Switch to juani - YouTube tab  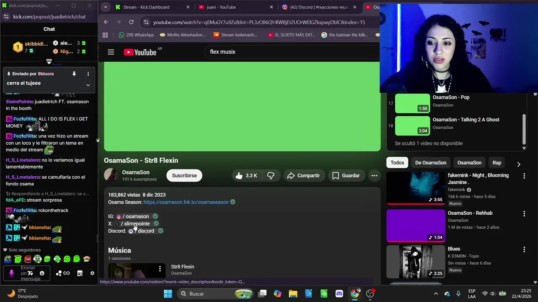click(236, 7)
